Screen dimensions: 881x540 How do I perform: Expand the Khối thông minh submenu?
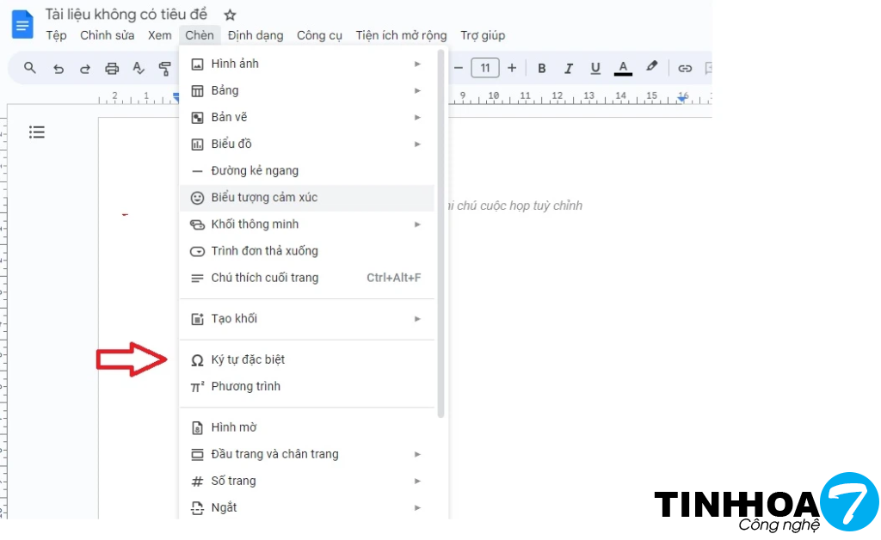click(307, 224)
